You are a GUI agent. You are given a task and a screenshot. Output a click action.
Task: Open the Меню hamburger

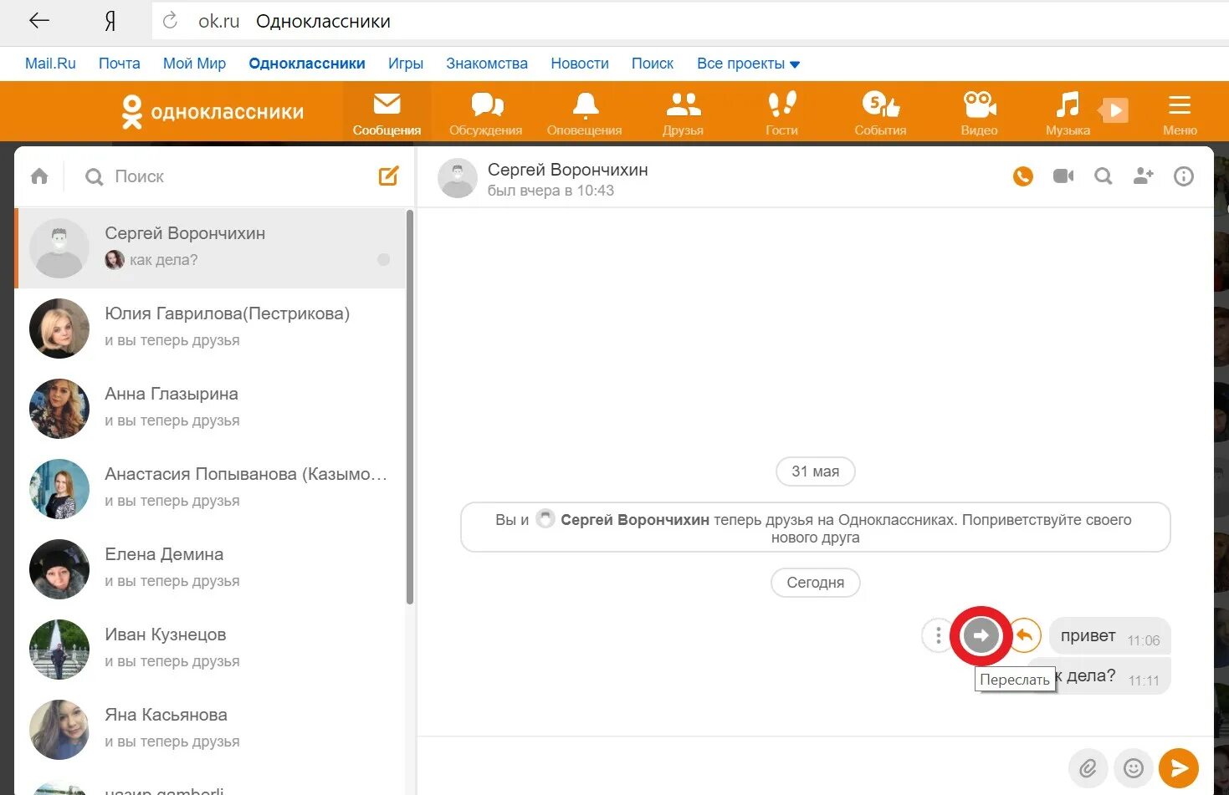(1180, 113)
